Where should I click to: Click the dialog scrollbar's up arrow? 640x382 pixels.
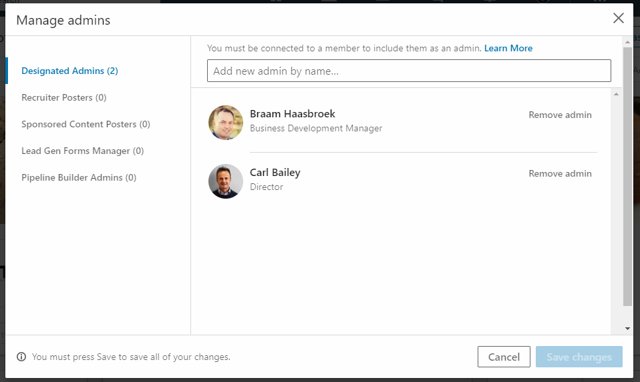coord(627,41)
